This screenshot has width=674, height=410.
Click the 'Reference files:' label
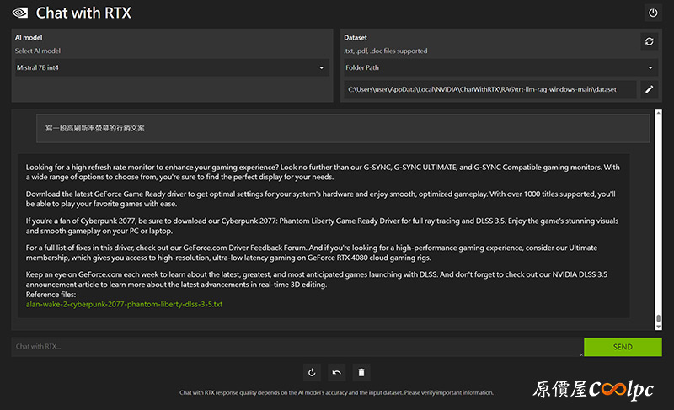(51, 295)
